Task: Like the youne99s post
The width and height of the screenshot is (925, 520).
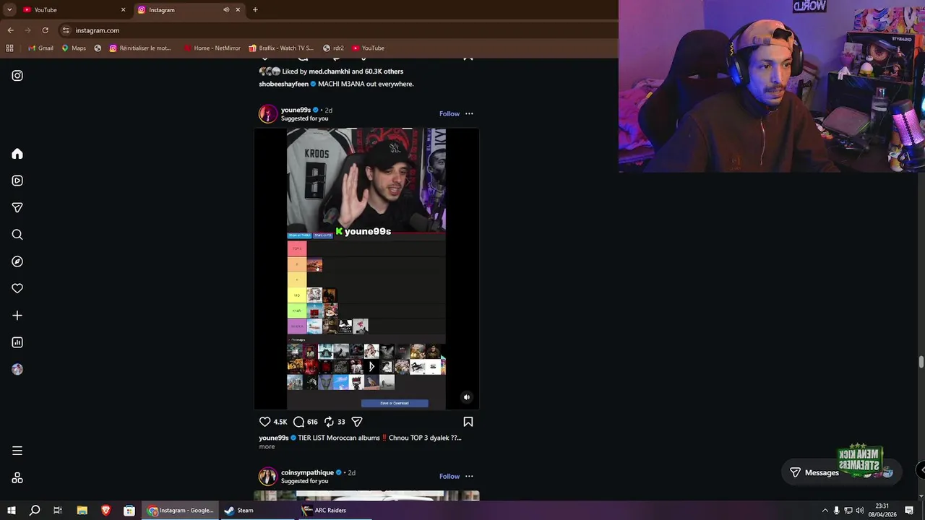Action: [264, 422]
